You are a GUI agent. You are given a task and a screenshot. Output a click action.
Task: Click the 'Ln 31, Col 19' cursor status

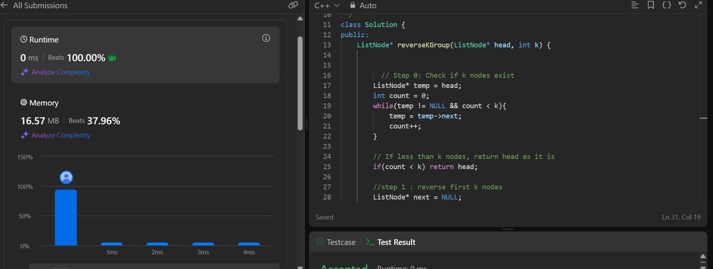pyautogui.click(x=680, y=217)
